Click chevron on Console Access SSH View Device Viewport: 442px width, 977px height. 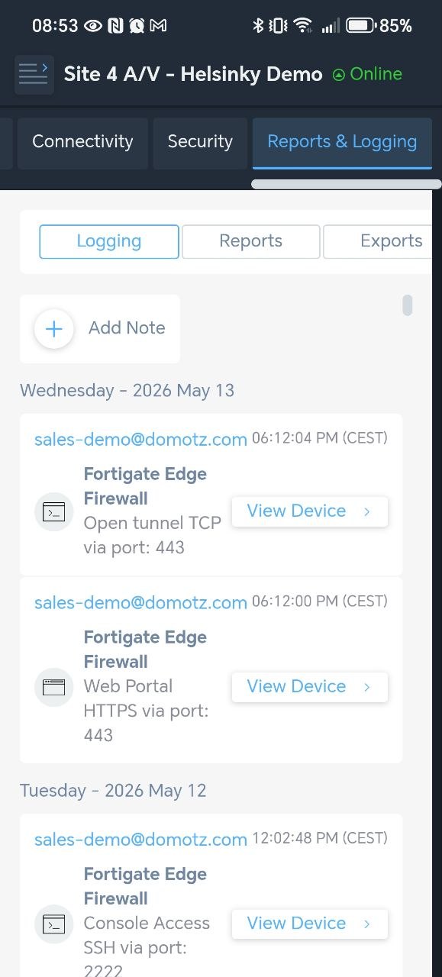(367, 924)
